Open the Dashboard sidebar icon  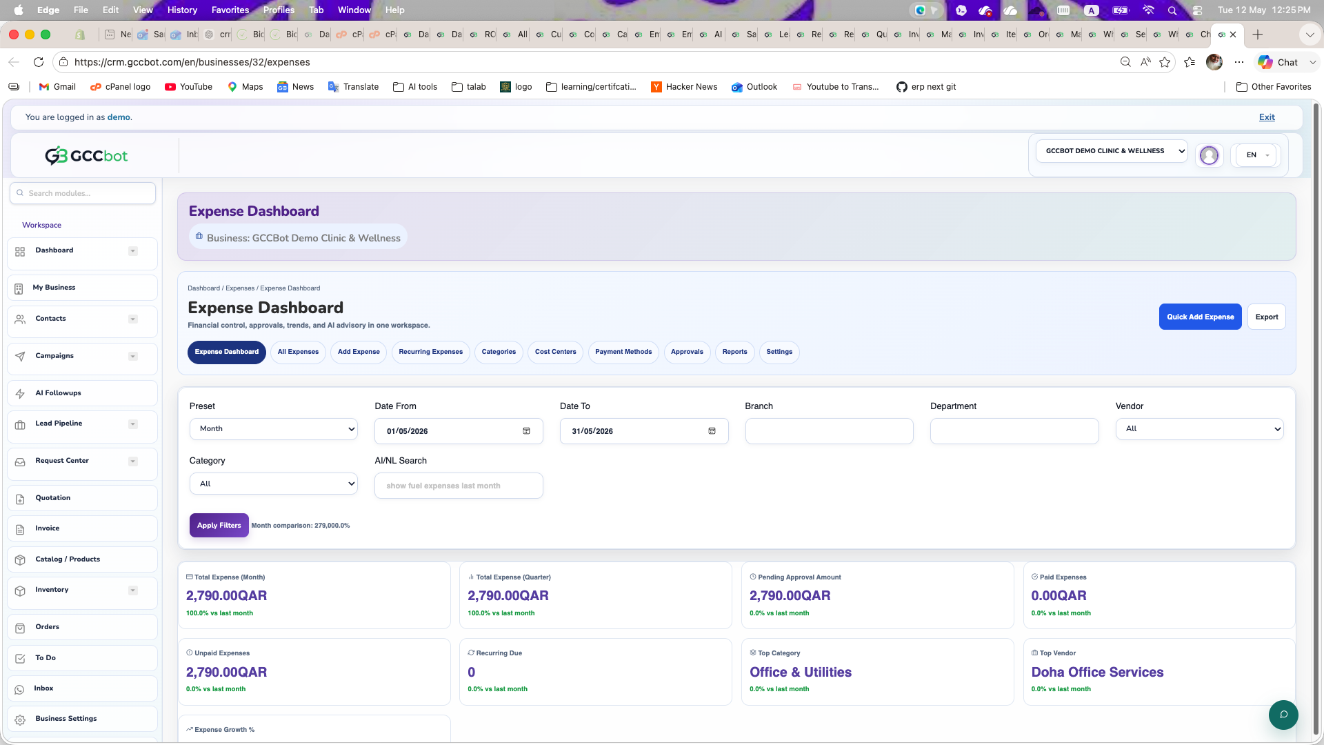pyautogui.click(x=20, y=252)
